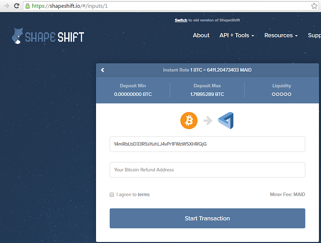
Task: Click the Miner Fee: MAID text
Action: coord(287,194)
